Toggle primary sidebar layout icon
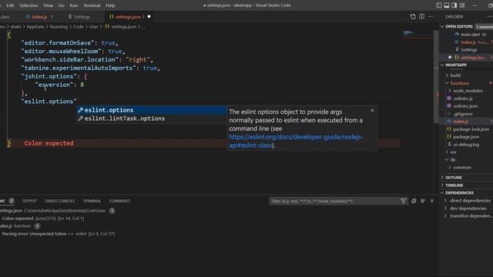 pyautogui.click(x=439, y=5)
